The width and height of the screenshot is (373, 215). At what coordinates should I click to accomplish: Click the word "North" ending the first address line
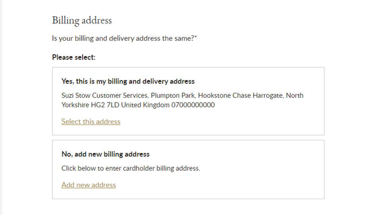pyautogui.click(x=295, y=95)
